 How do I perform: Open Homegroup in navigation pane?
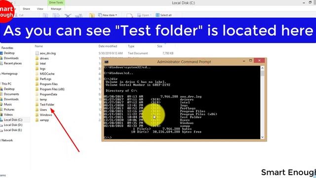click(9, 74)
